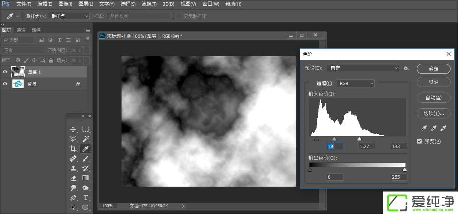The height and width of the screenshot is (214, 458).
Task: Open the preset options gear in Levels
Action: coord(406,68)
